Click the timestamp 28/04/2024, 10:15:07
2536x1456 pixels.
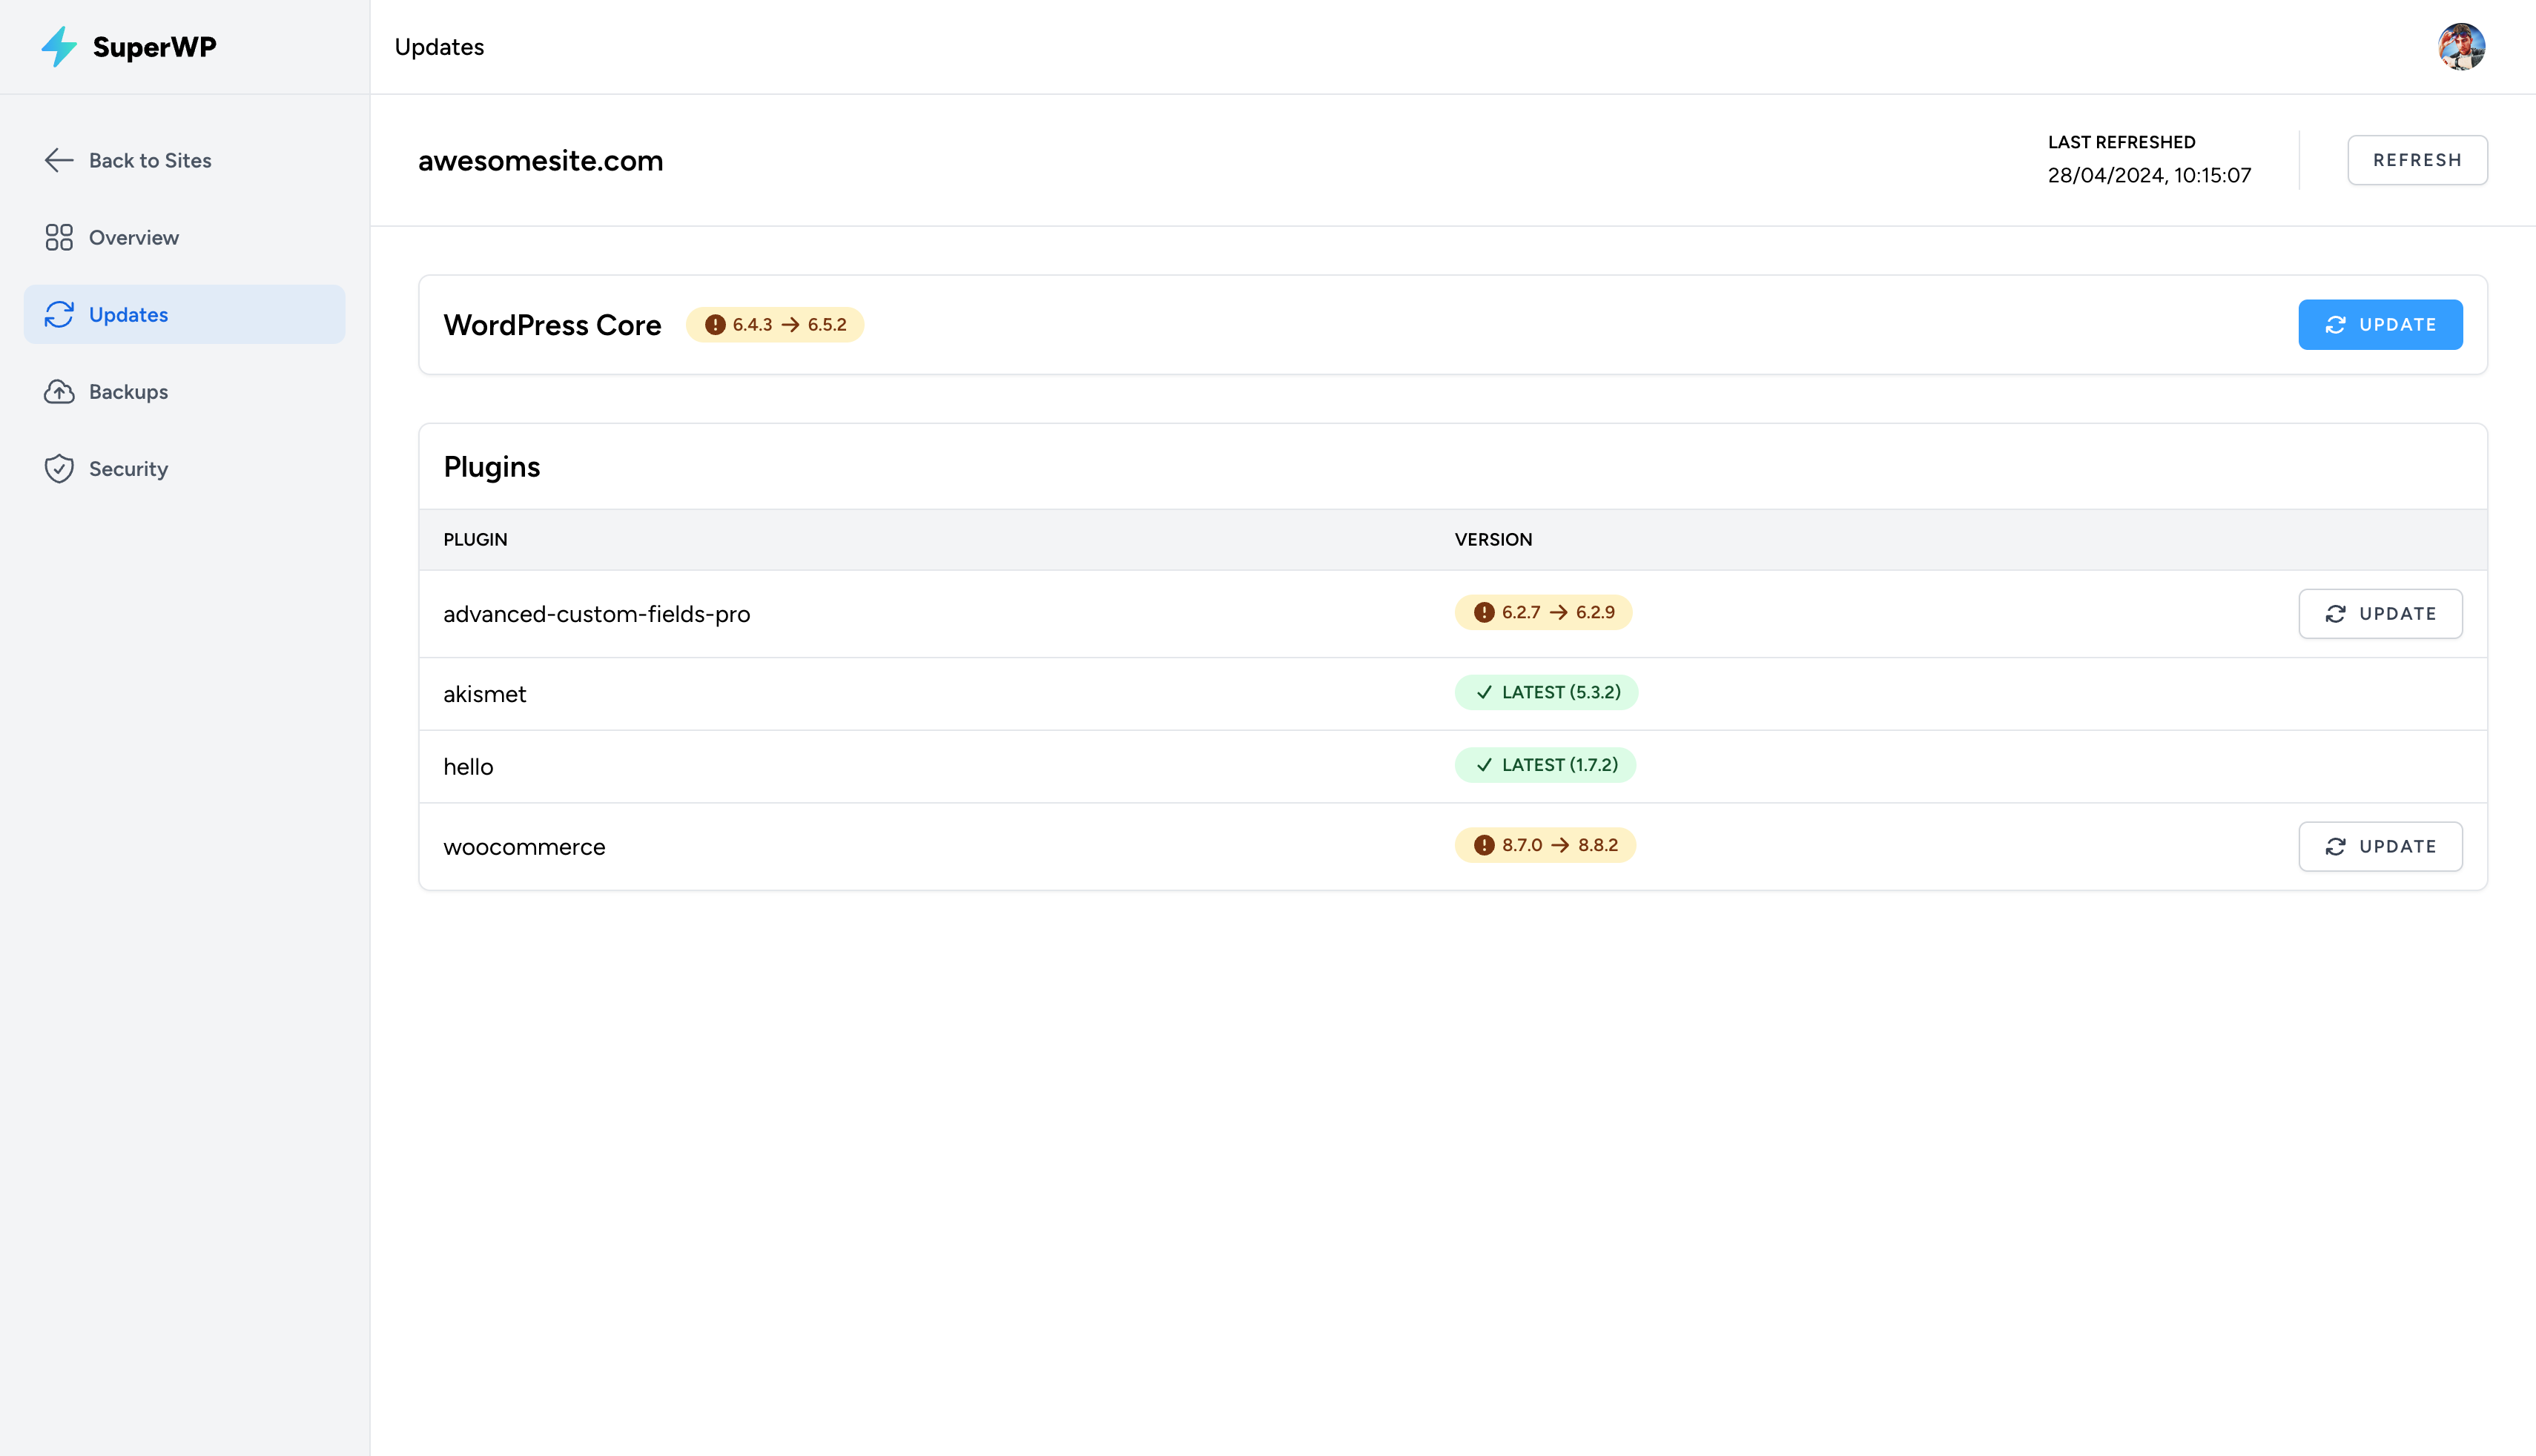[2149, 175]
